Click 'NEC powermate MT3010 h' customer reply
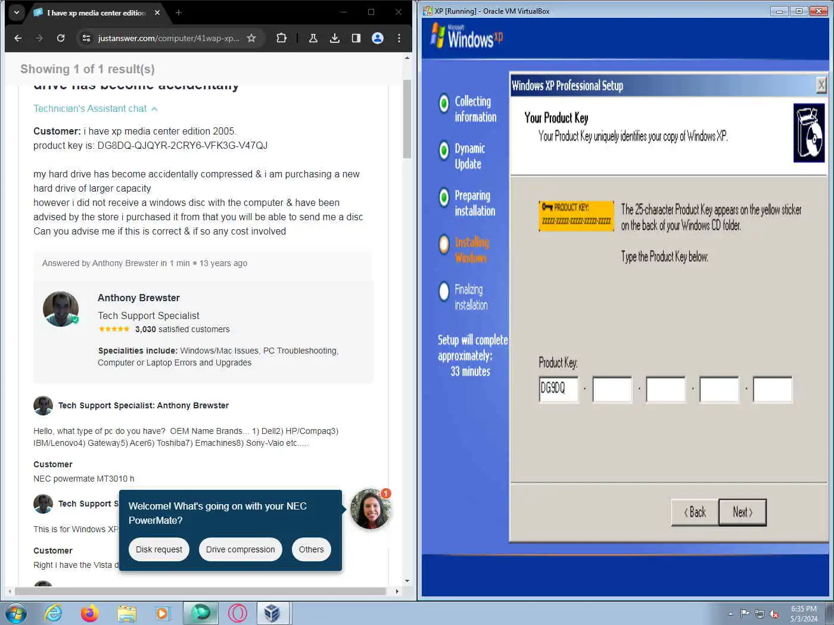The image size is (834, 625). (x=84, y=479)
